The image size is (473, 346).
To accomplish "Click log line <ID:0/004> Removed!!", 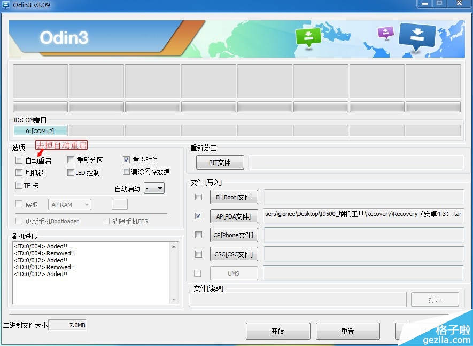I will coord(44,253).
